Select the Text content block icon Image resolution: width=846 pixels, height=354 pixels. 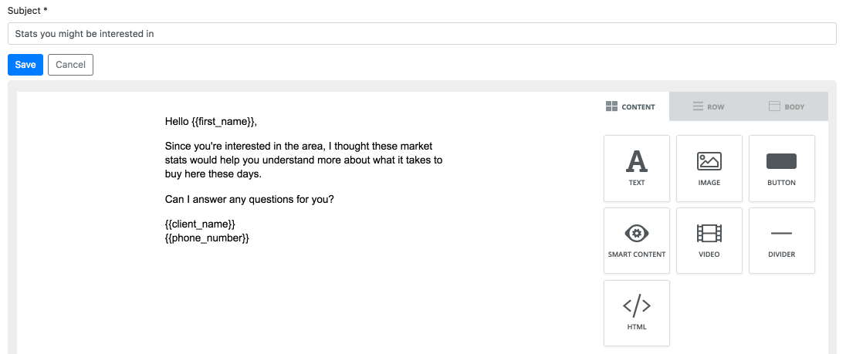point(637,161)
